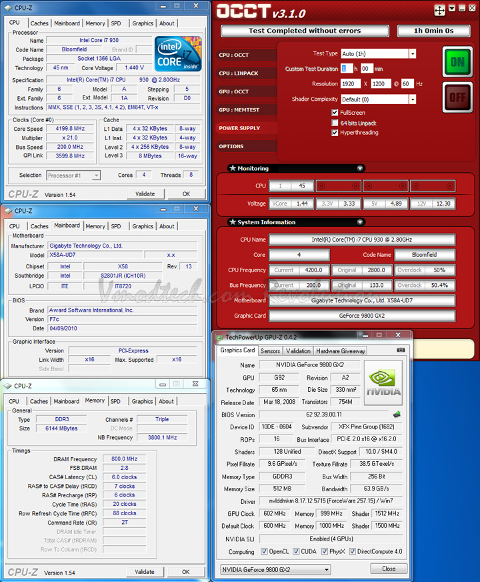Click the GPU-Z title bar application icon

[x=219, y=337]
